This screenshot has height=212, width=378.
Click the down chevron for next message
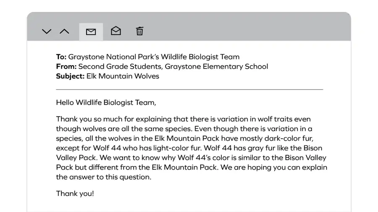(x=47, y=31)
